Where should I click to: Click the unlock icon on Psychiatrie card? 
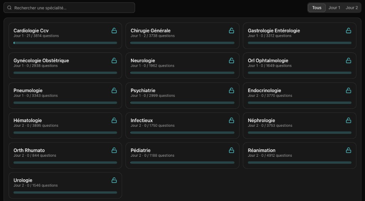coord(231,90)
